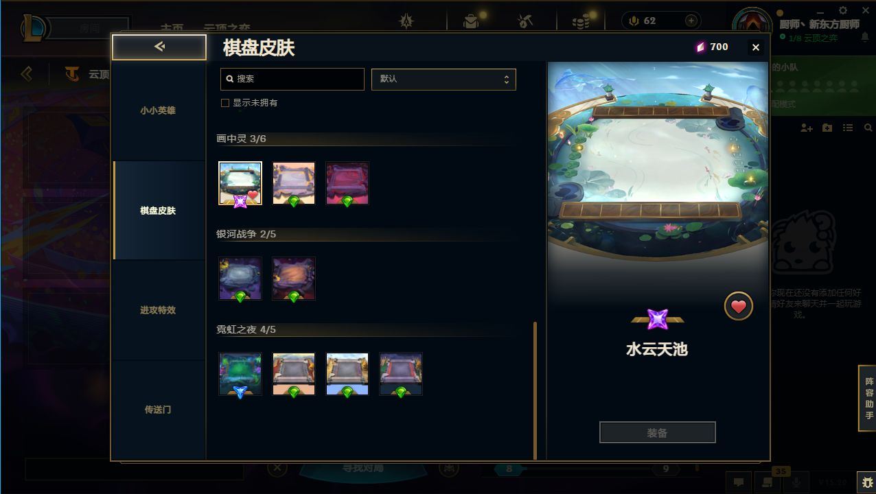876x494 pixels.
Task: Switch to the 进攻特效 tab
Action: pyautogui.click(x=158, y=310)
